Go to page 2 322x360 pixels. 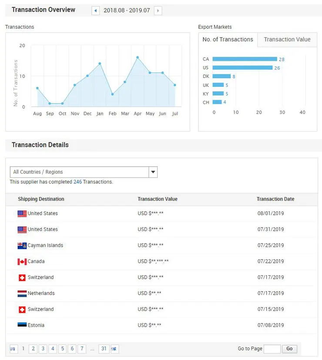tap(33, 349)
